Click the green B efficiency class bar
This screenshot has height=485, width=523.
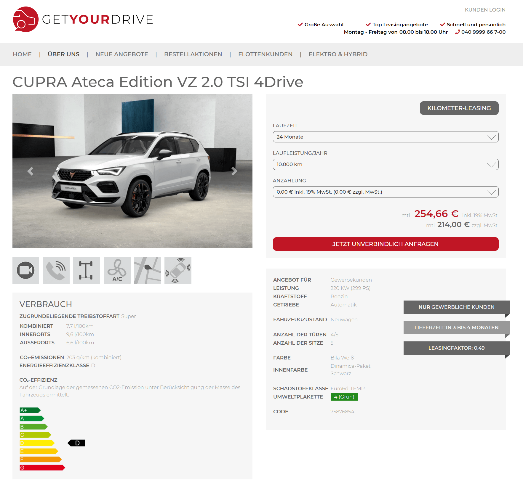[x=33, y=427]
